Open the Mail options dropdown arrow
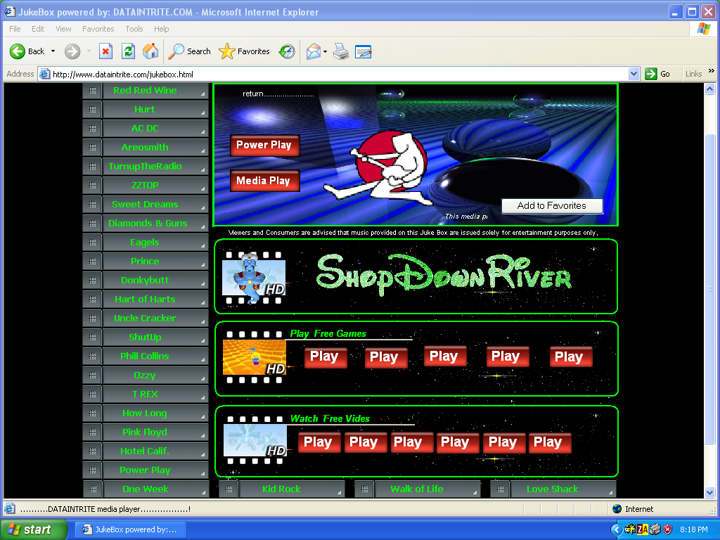720x540 pixels. click(x=325, y=51)
